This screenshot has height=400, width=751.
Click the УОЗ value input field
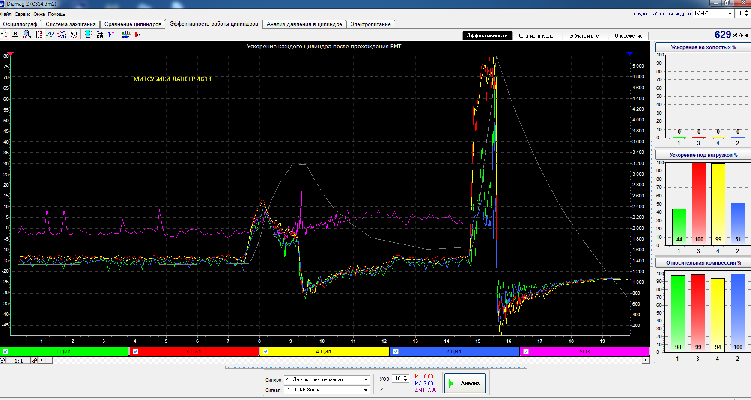[x=398, y=379]
